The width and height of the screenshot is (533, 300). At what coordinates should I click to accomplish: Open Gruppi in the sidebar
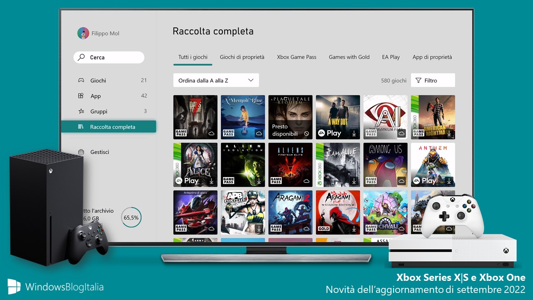point(109,111)
